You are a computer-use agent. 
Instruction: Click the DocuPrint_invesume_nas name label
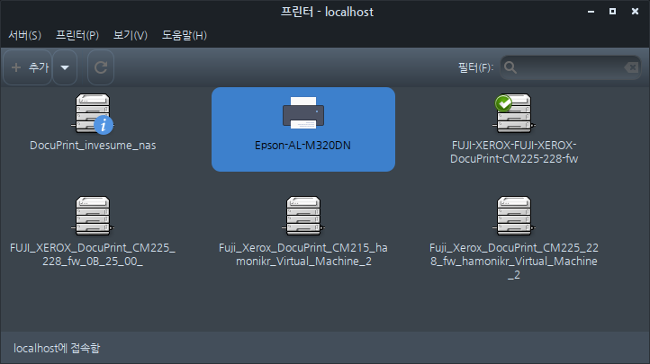pos(93,146)
